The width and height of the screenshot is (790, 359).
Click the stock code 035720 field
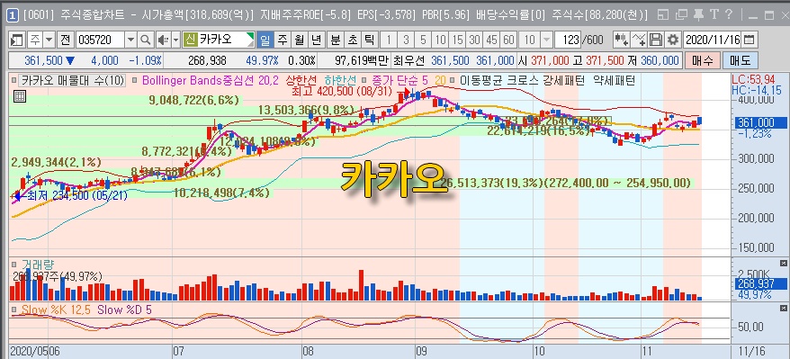(100, 40)
